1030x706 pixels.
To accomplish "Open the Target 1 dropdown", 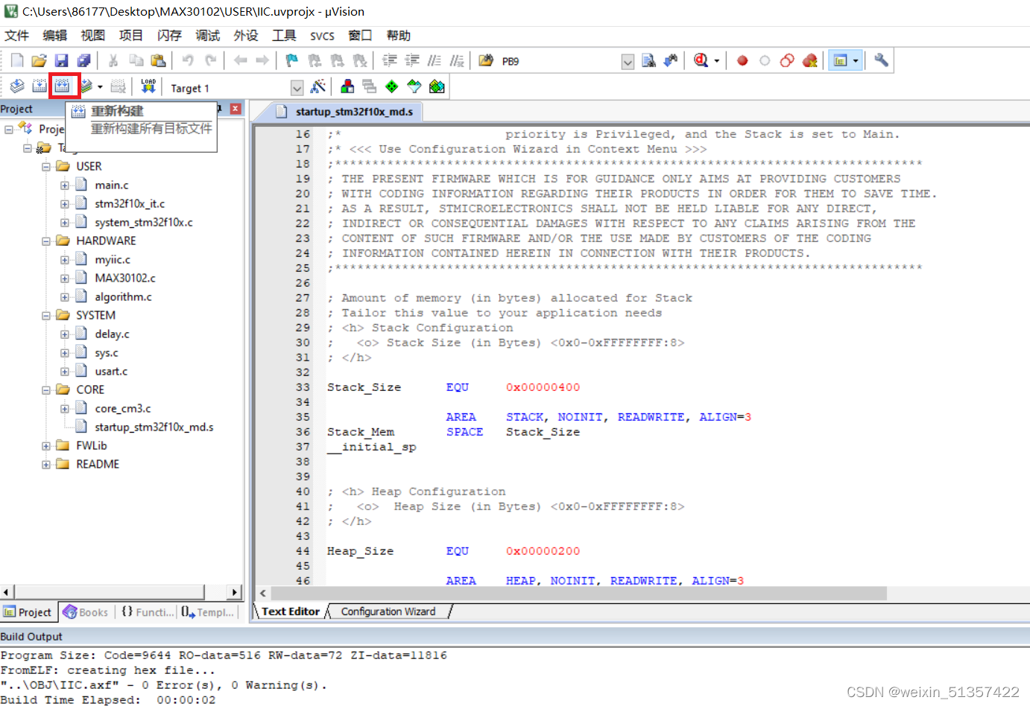I will tap(297, 88).
